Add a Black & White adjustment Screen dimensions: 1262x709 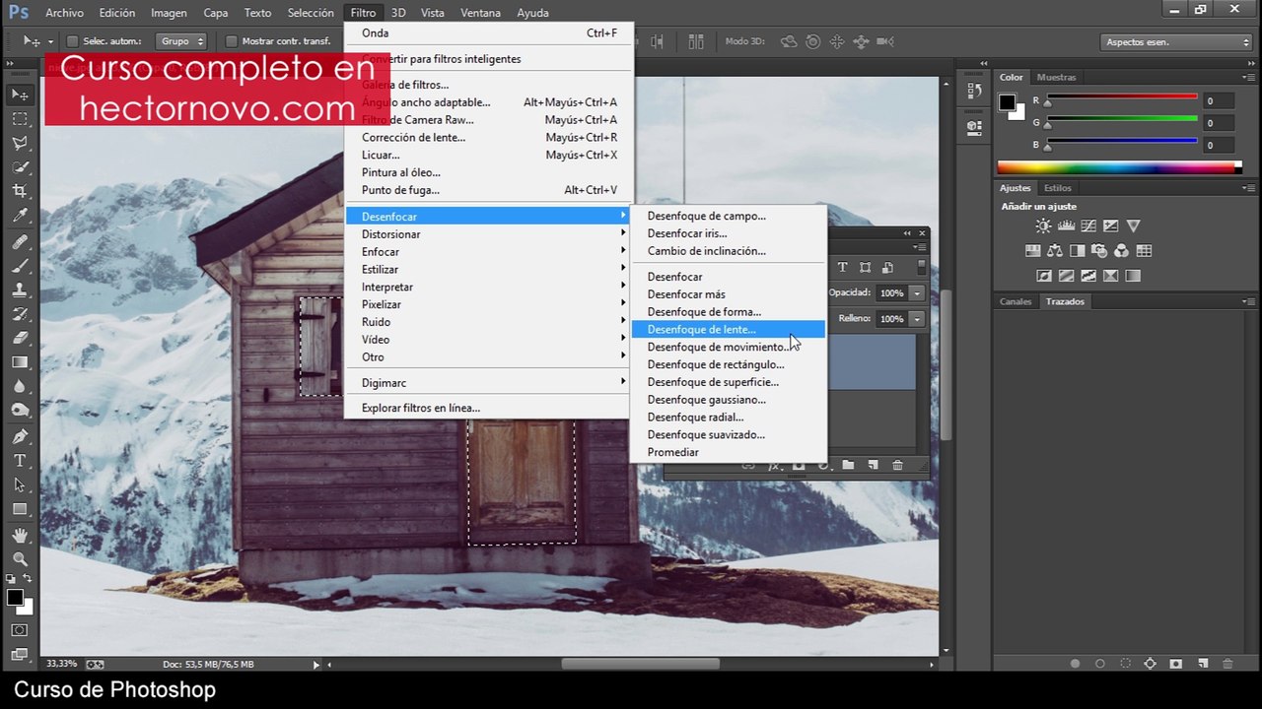click(1078, 251)
